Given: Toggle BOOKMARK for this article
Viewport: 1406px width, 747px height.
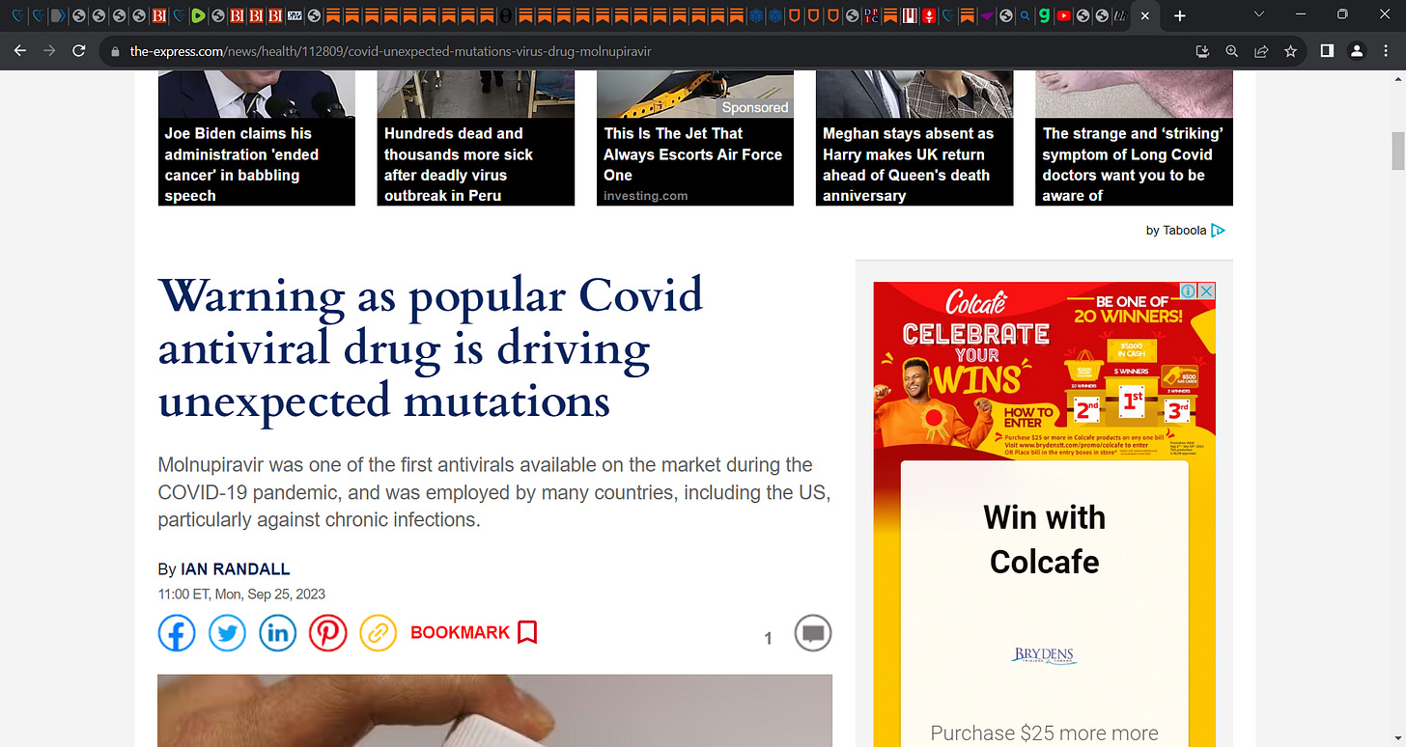Looking at the screenshot, I should (x=473, y=633).
